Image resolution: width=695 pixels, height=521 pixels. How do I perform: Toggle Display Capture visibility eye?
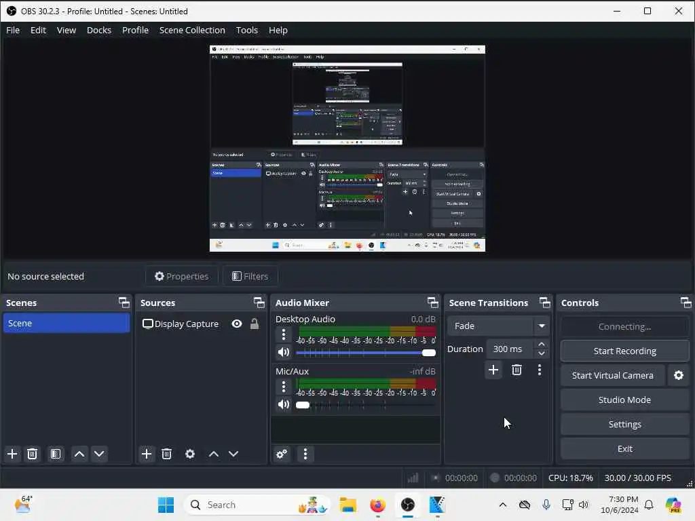pos(237,324)
